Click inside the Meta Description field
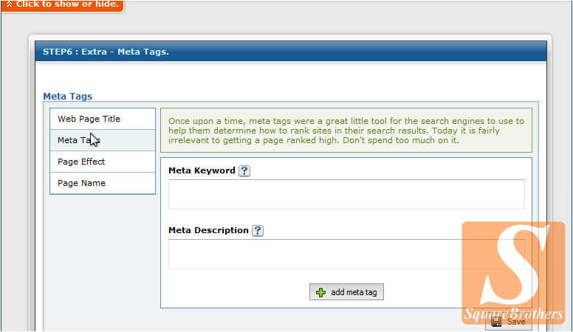Image resolution: width=573 pixels, height=332 pixels. [346, 255]
